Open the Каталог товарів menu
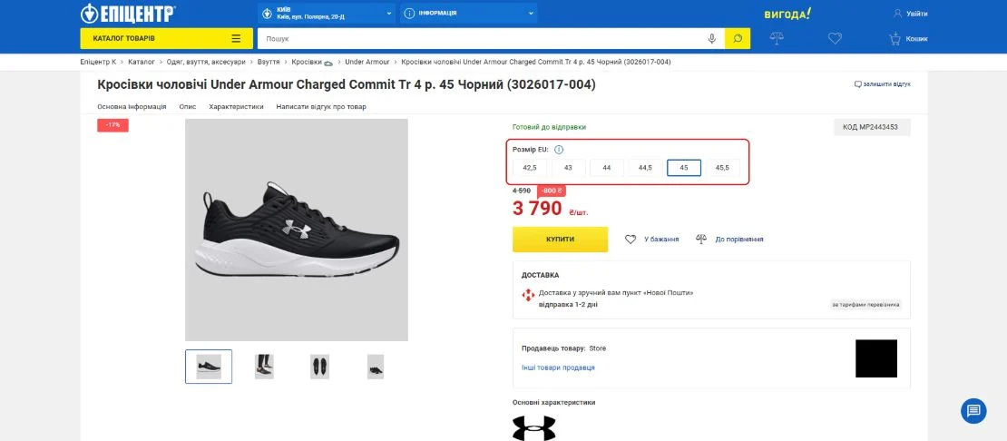 pyautogui.click(x=166, y=38)
